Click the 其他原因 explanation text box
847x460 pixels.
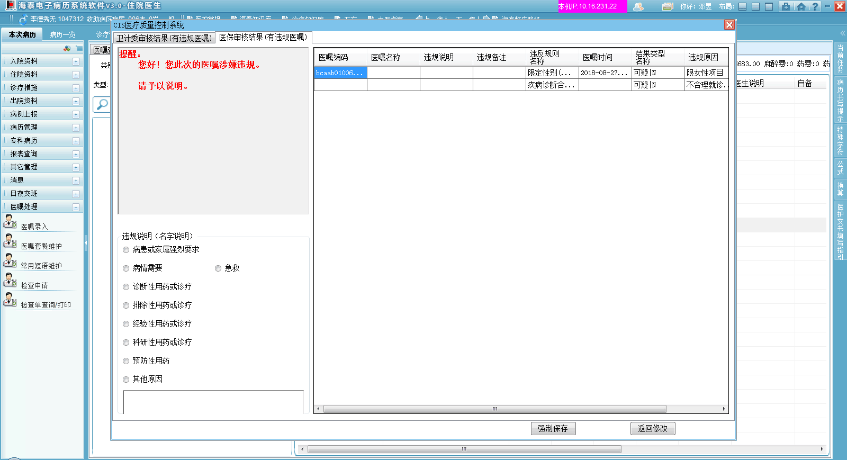click(213, 402)
